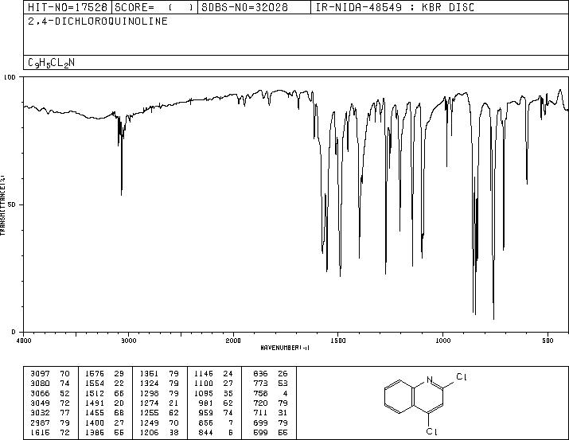Viewport: 569px width, 440px height.
Task: Click the 50 transmittance axis label
Action: (x=12, y=205)
